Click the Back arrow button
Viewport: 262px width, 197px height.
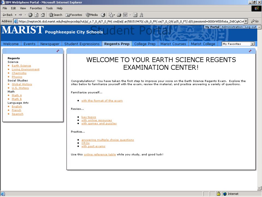click(x=8, y=15)
